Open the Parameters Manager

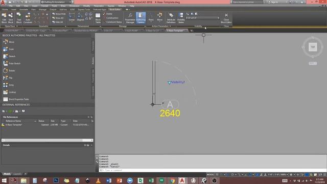click(x=130, y=18)
